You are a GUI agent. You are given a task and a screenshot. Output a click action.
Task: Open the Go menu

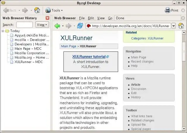pos(110,18)
